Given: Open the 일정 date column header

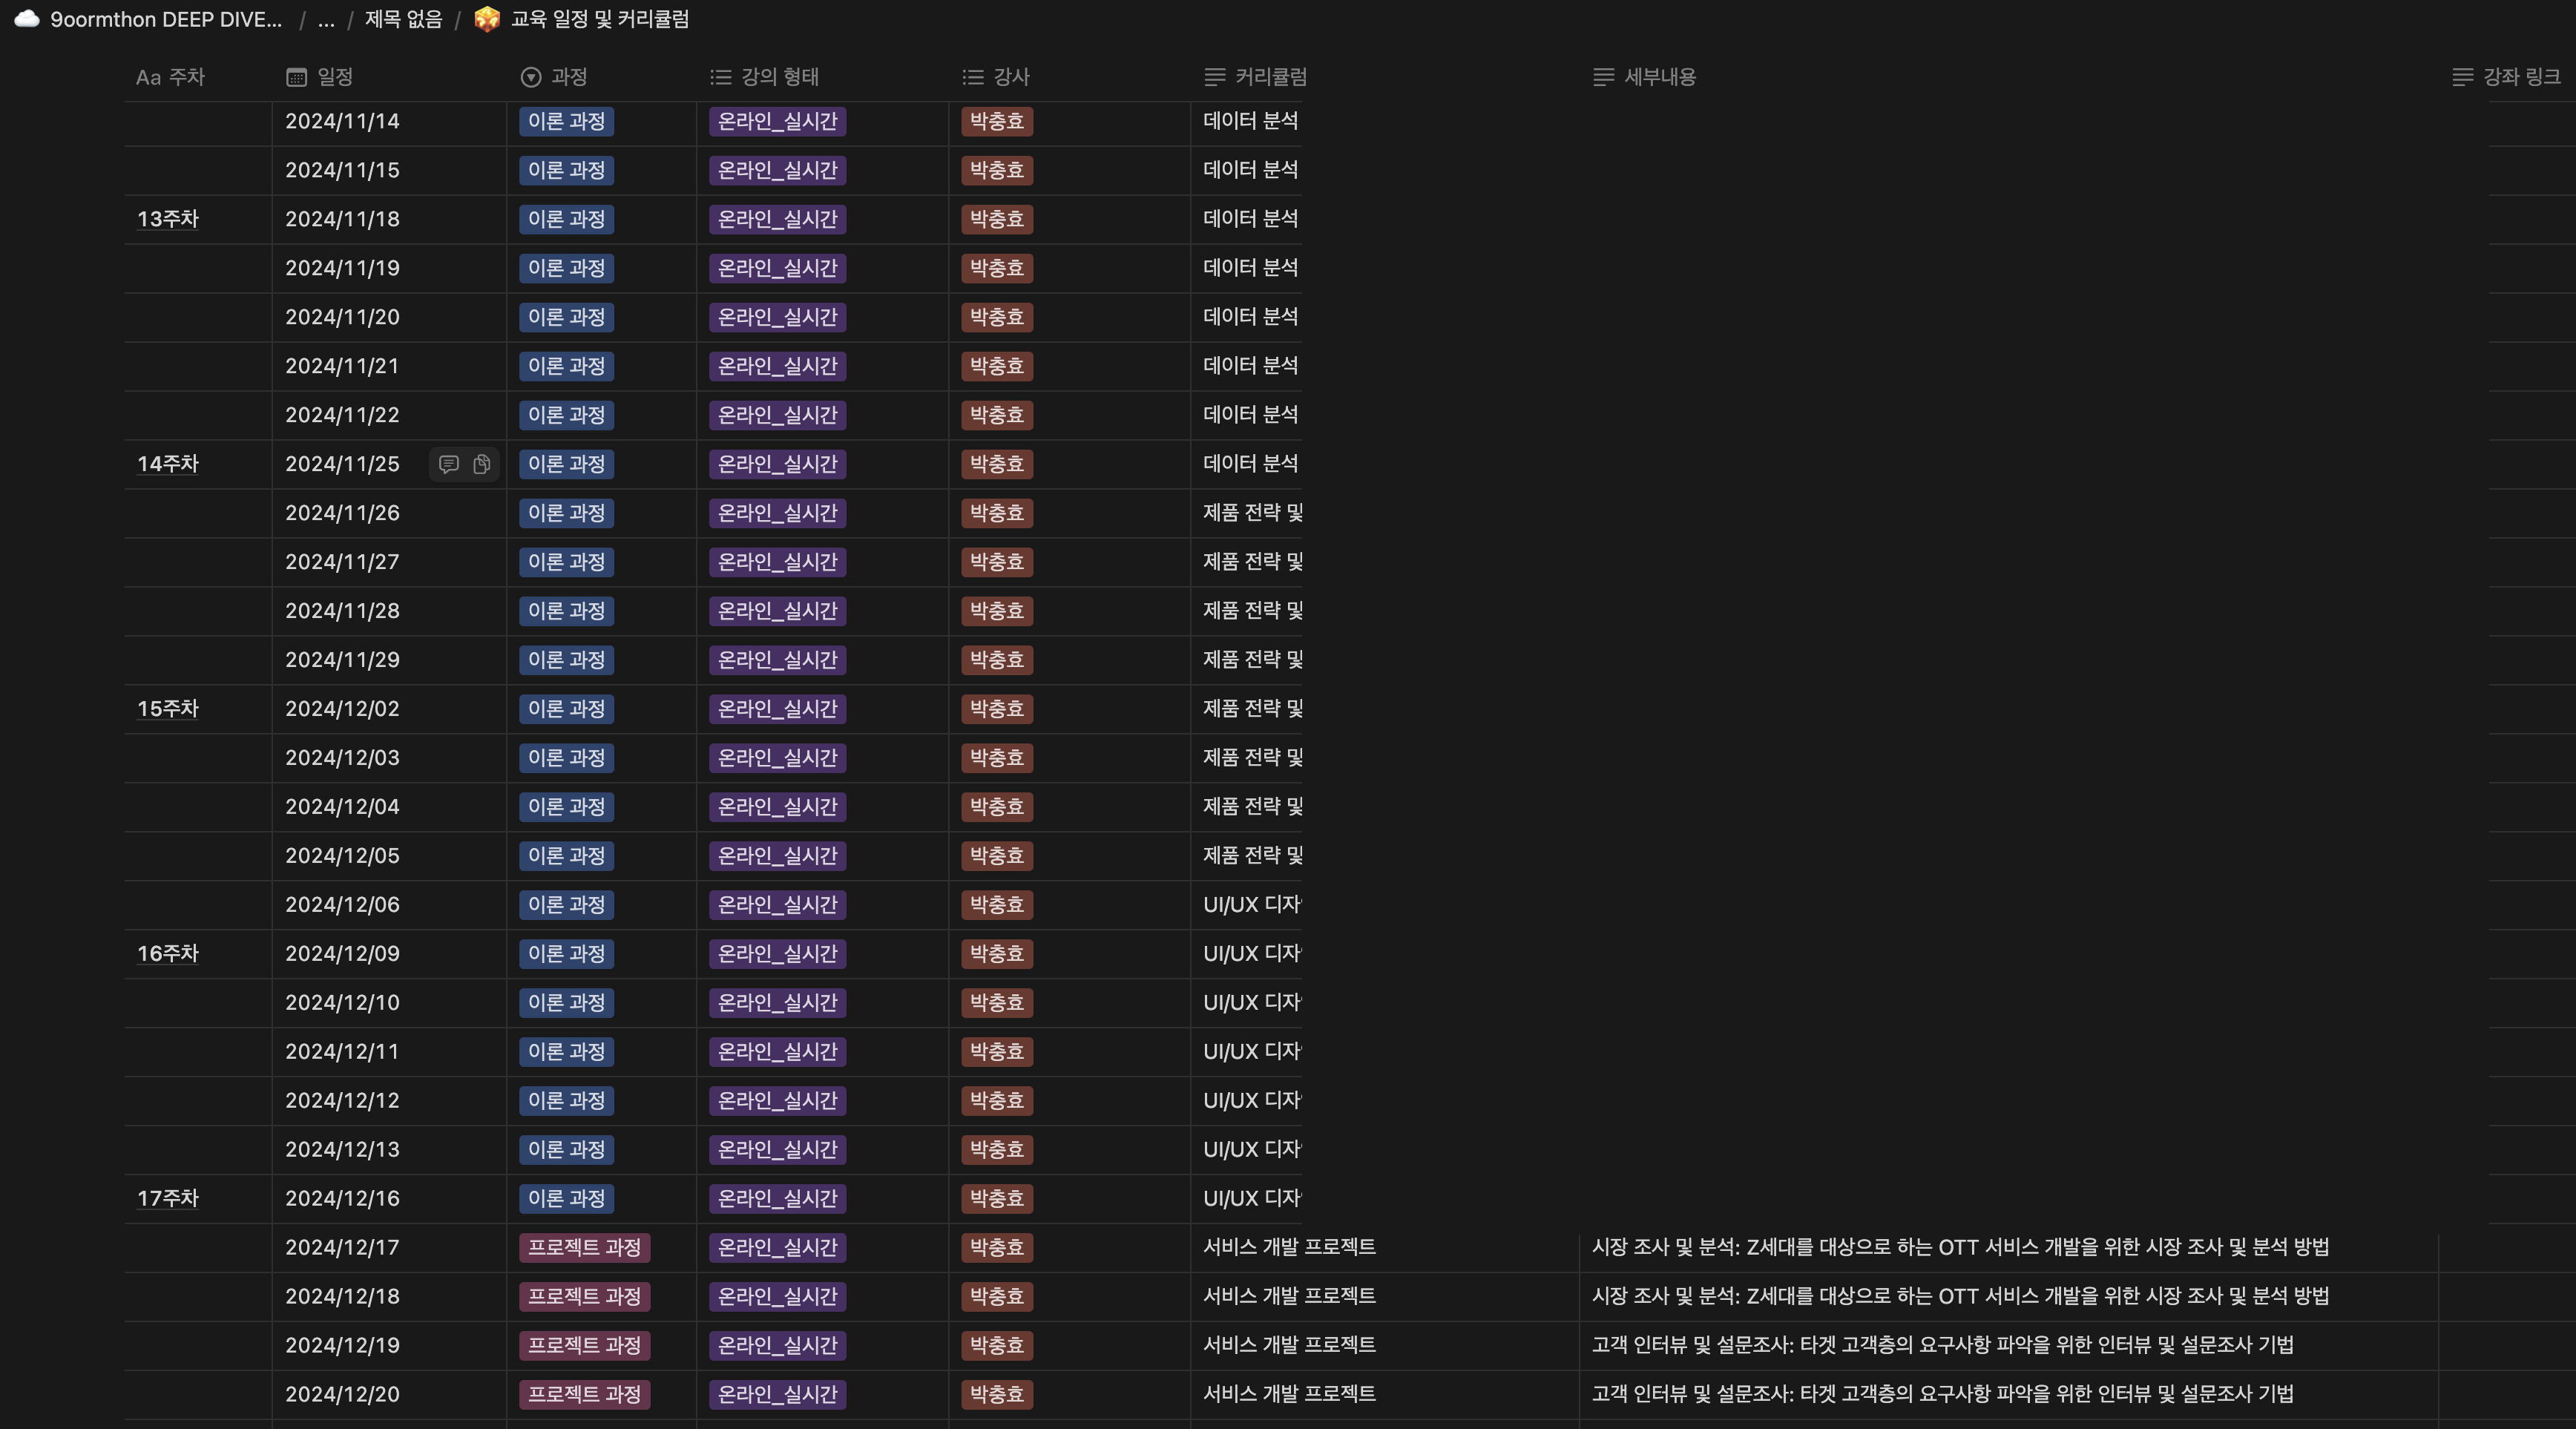Looking at the screenshot, I should click(320, 77).
